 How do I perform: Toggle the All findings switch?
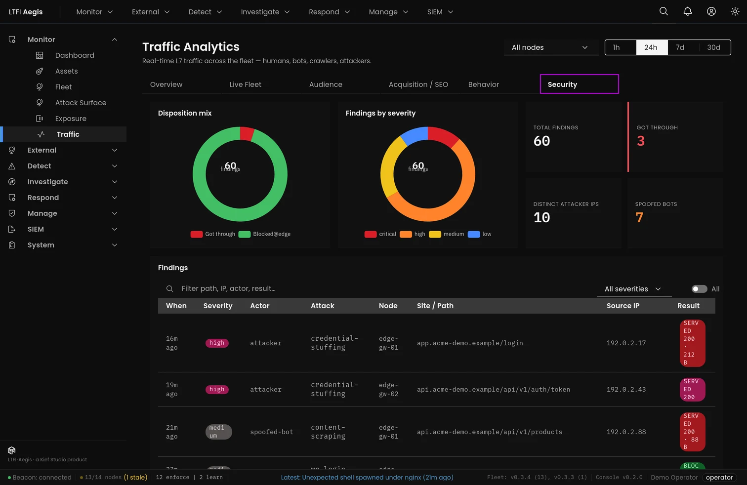pyautogui.click(x=699, y=289)
